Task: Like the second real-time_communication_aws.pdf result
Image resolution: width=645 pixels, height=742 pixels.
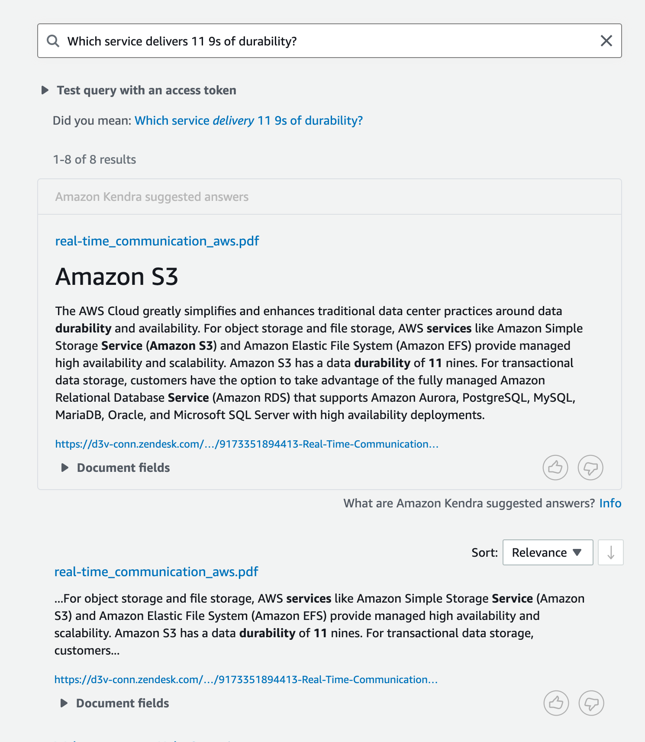Action: click(556, 703)
